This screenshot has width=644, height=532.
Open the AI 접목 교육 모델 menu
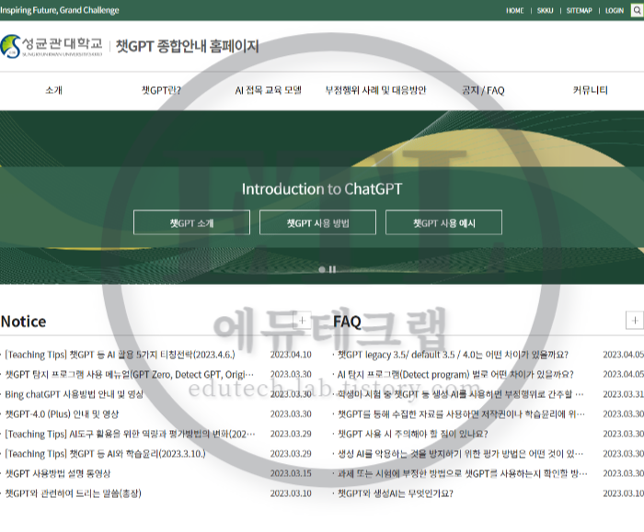point(269,90)
